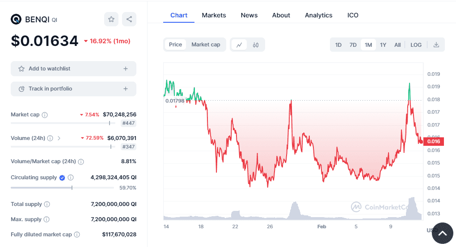Click Track in portfolio button
This screenshot has width=456, height=247.
click(74, 89)
